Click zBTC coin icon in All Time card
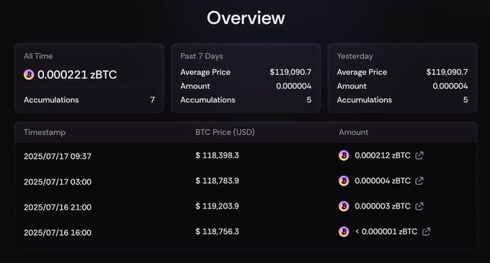 [x=29, y=75]
